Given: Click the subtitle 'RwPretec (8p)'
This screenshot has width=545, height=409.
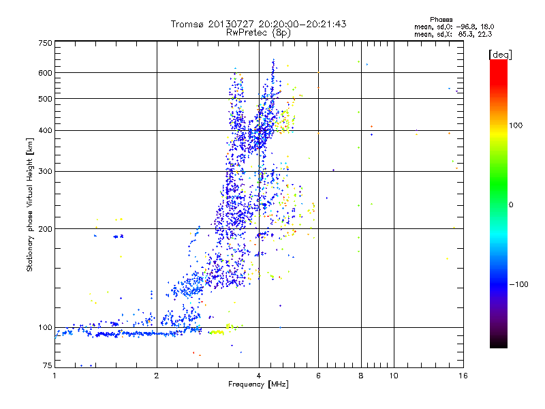Looking at the screenshot, I should (x=258, y=33).
